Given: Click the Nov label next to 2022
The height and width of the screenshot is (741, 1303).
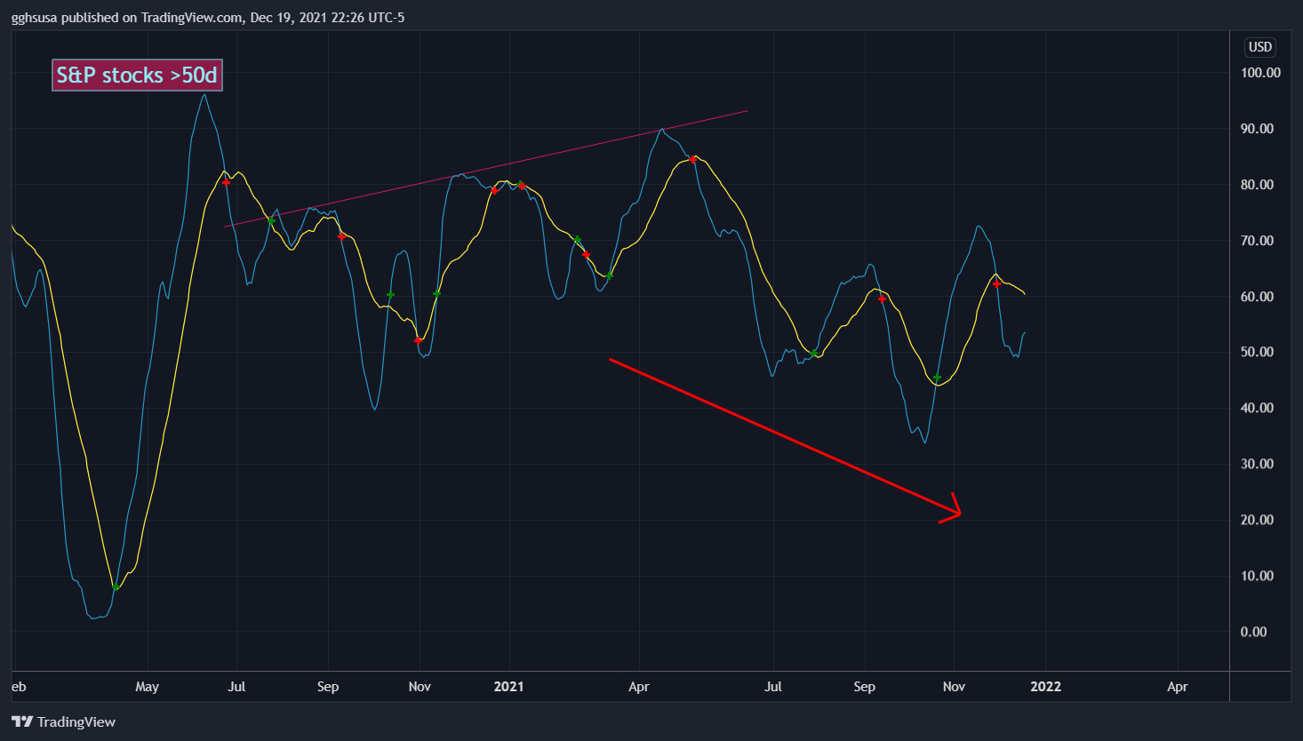Looking at the screenshot, I should (954, 687).
